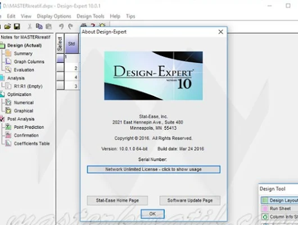Select the Point Prediction tree item
This screenshot has width=298, height=225.
[29, 127]
